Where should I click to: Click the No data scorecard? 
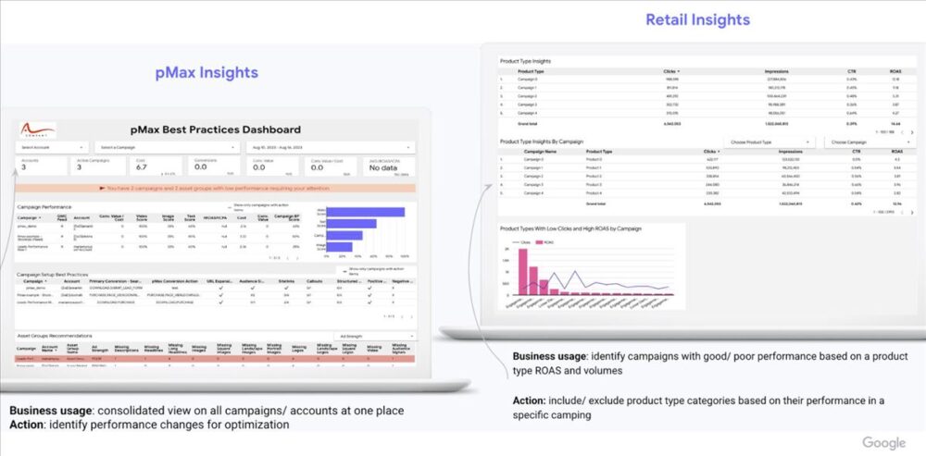point(389,166)
